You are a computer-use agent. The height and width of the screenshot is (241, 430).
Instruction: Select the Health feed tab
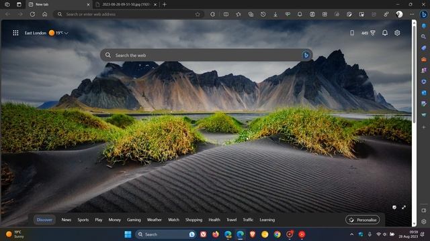(214, 220)
